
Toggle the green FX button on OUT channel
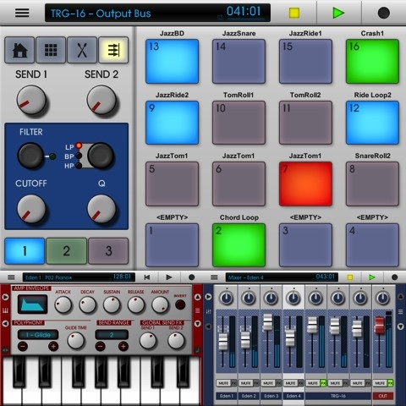pos(391,383)
